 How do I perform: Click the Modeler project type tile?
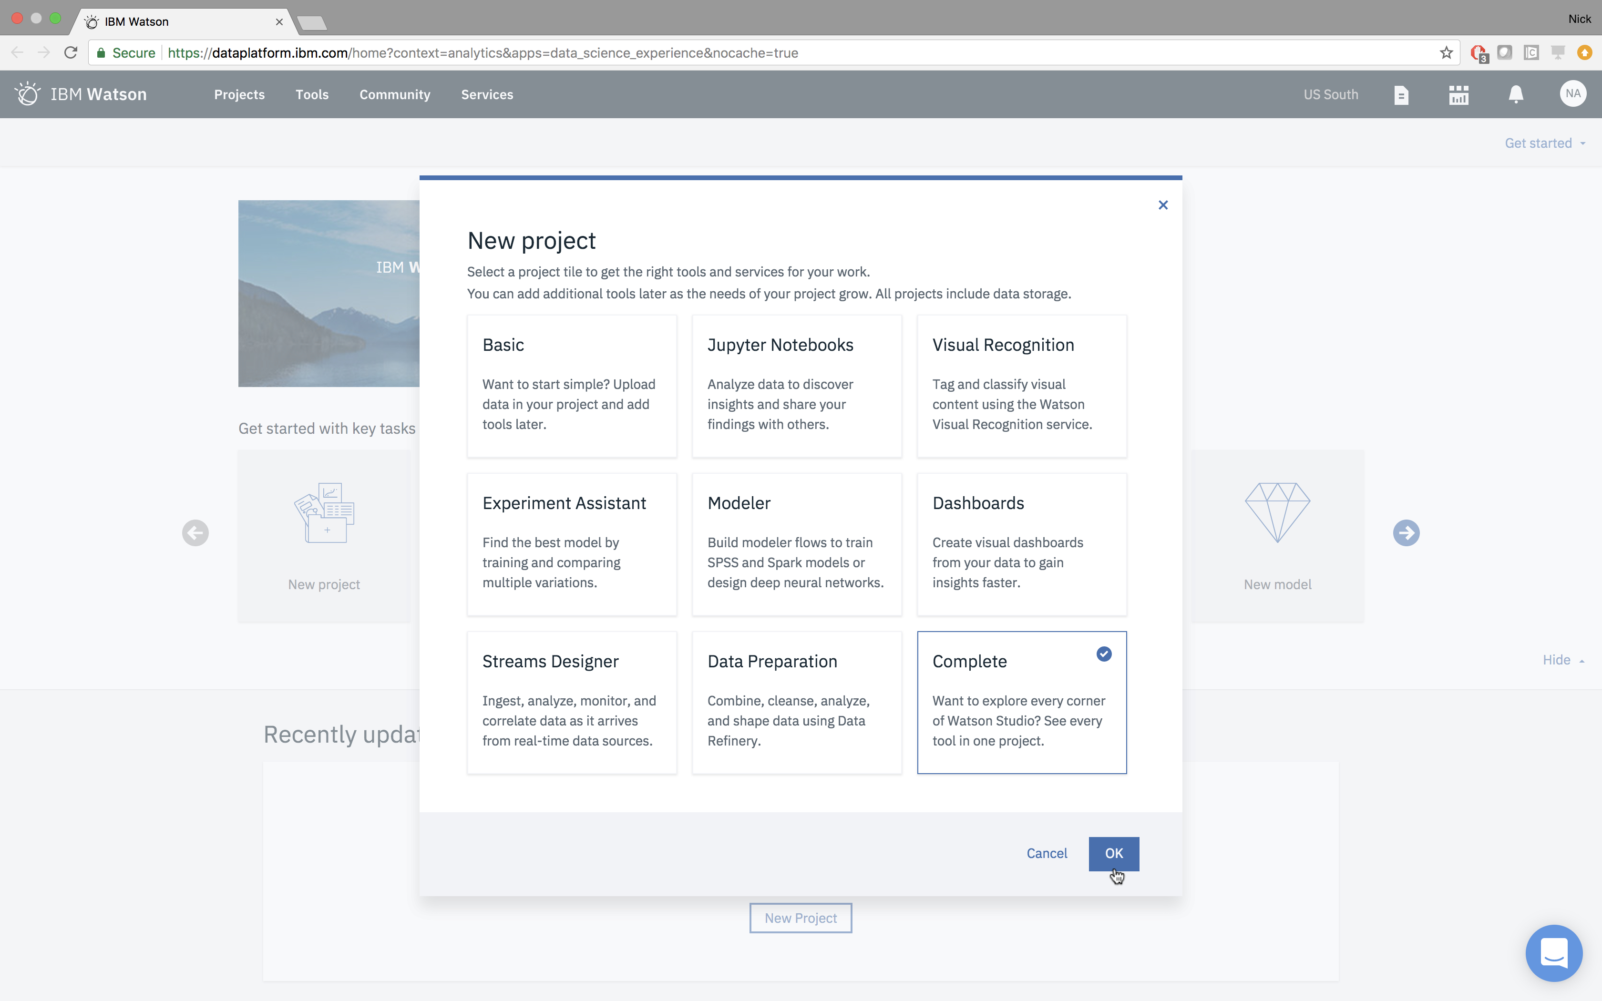[x=796, y=543]
